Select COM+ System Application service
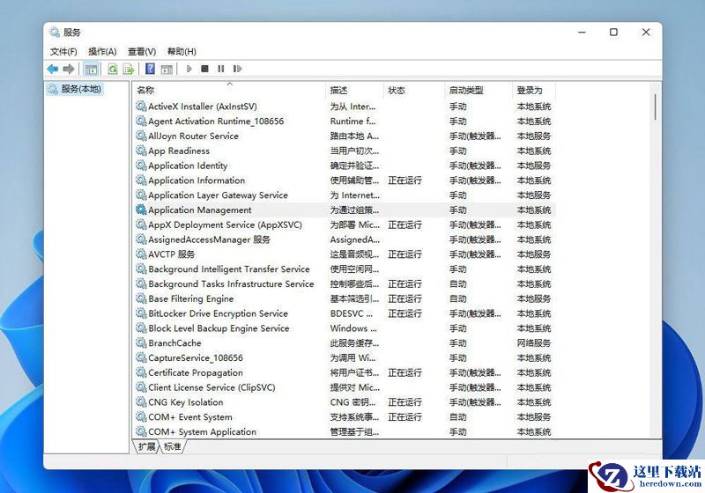Viewport: 705px width, 493px height. pyautogui.click(x=344, y=432)
